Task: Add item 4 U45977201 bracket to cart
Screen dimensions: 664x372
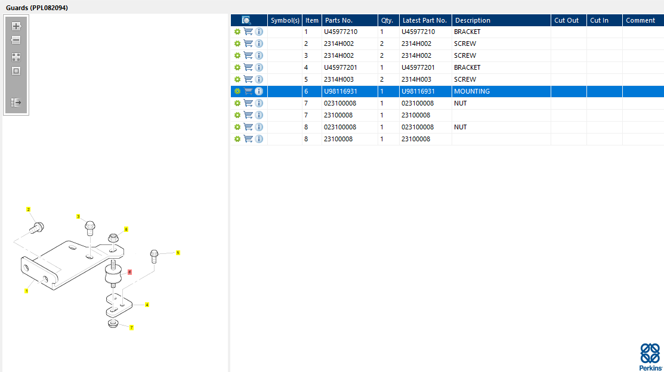Action: 248,67
